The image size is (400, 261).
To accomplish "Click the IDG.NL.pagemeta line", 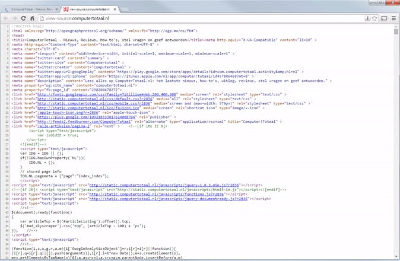I will point(65,176).
